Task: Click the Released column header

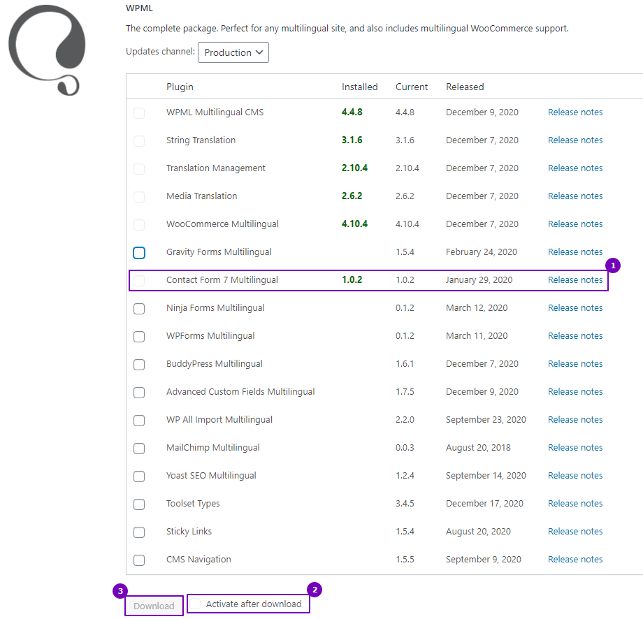Action: (465, 87)
